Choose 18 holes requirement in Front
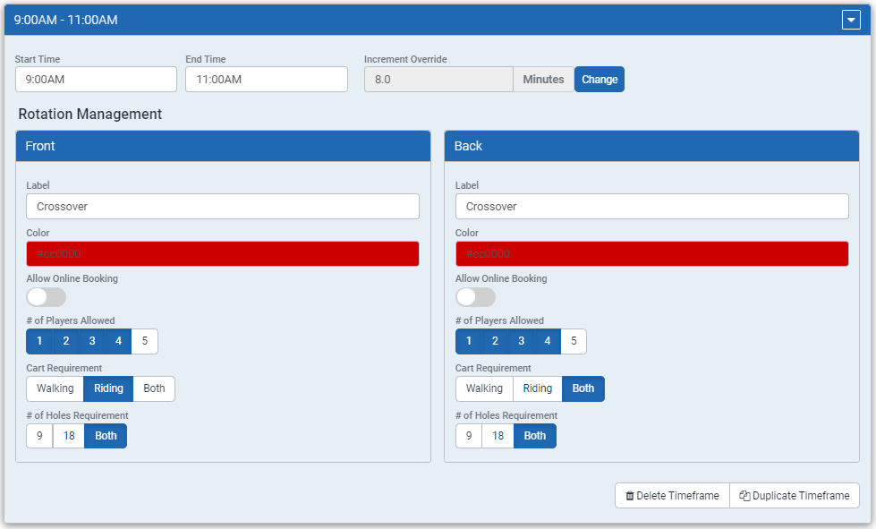The height and width of the screenshot is (529, 876). coord(69,436)
